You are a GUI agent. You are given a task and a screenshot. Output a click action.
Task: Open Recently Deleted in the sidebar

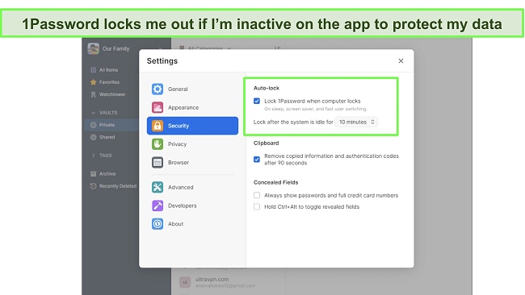point(118,186)
